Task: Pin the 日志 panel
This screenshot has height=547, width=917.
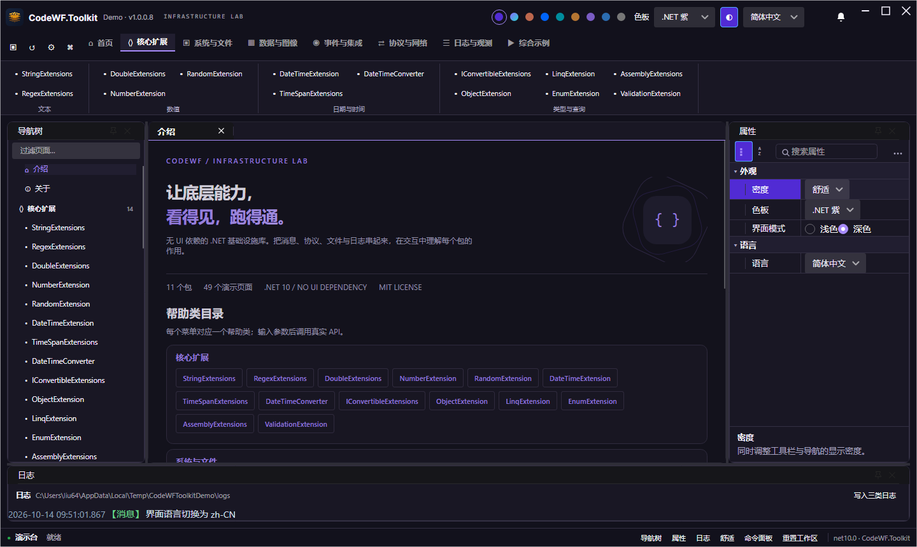Action: [878, 474]
